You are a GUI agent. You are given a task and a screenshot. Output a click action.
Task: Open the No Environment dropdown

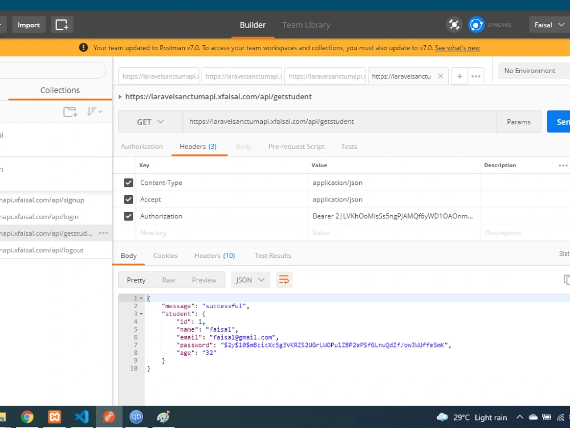coord(534,71)
